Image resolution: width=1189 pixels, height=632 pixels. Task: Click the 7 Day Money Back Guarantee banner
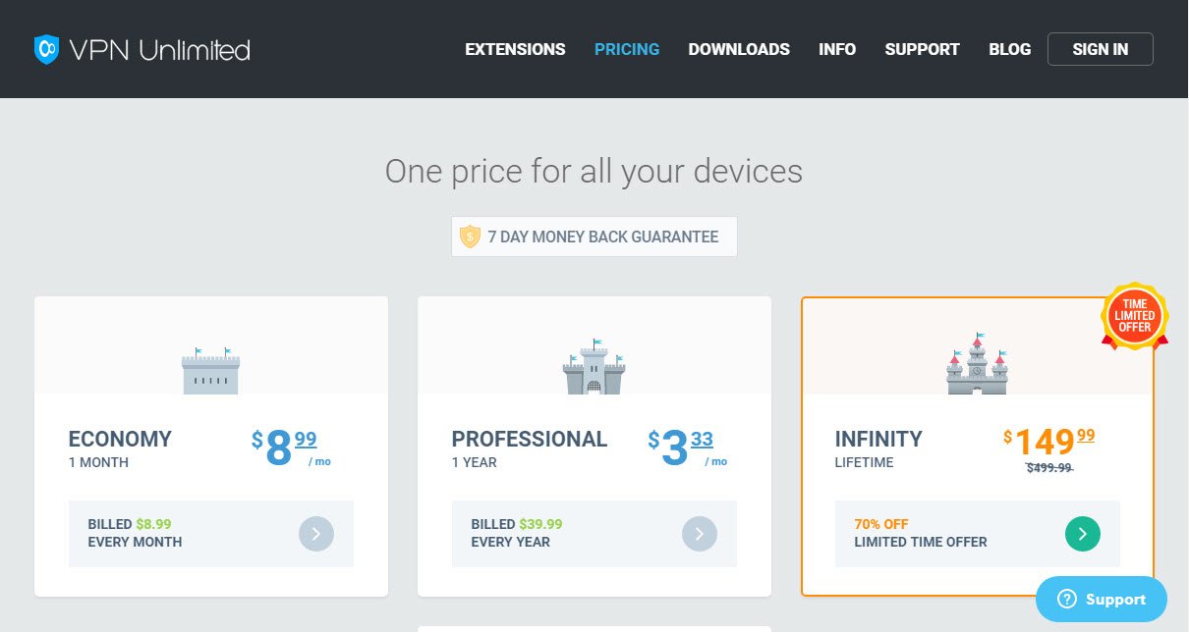pyautogui.click(x=594, y=237)
